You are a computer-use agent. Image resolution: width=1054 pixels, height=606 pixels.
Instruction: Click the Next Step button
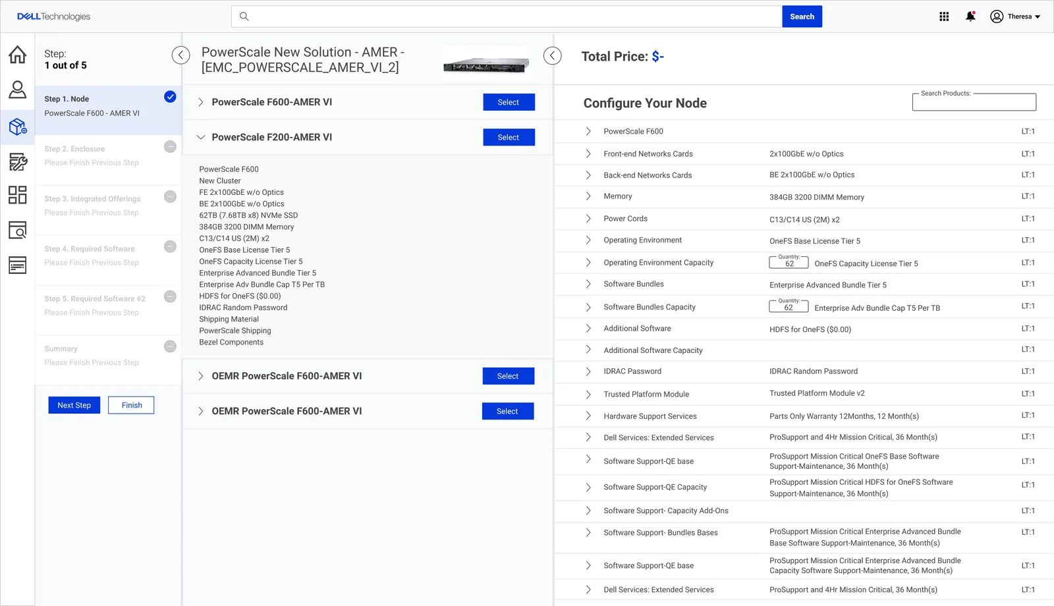pos(74,405)
